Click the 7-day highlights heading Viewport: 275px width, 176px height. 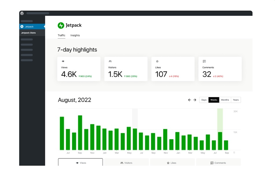(77, 50)
